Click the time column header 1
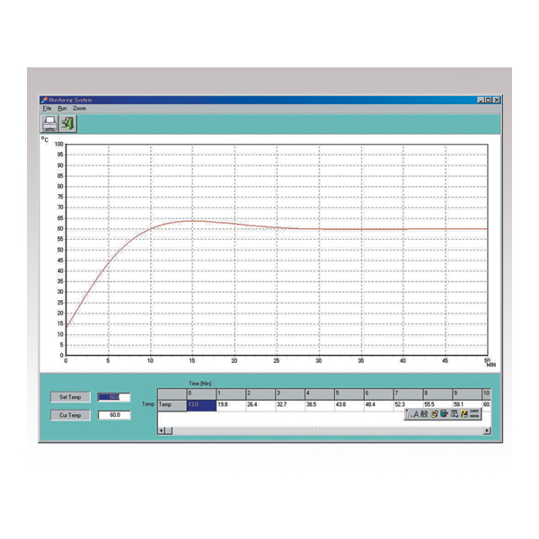The height and width of the screenshot is (539, 539). click(231, 394)
